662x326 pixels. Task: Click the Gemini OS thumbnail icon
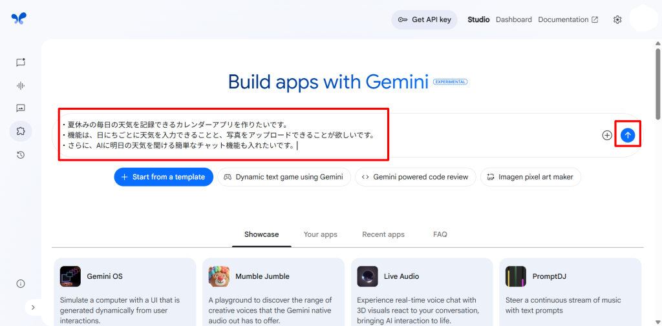70,276
